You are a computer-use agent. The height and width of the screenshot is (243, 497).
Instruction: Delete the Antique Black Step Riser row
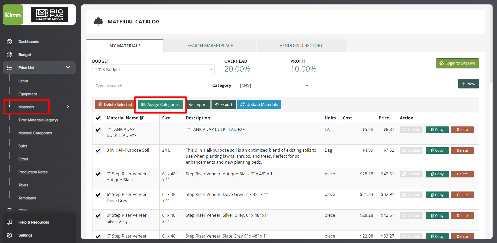[x=462, y=174]
